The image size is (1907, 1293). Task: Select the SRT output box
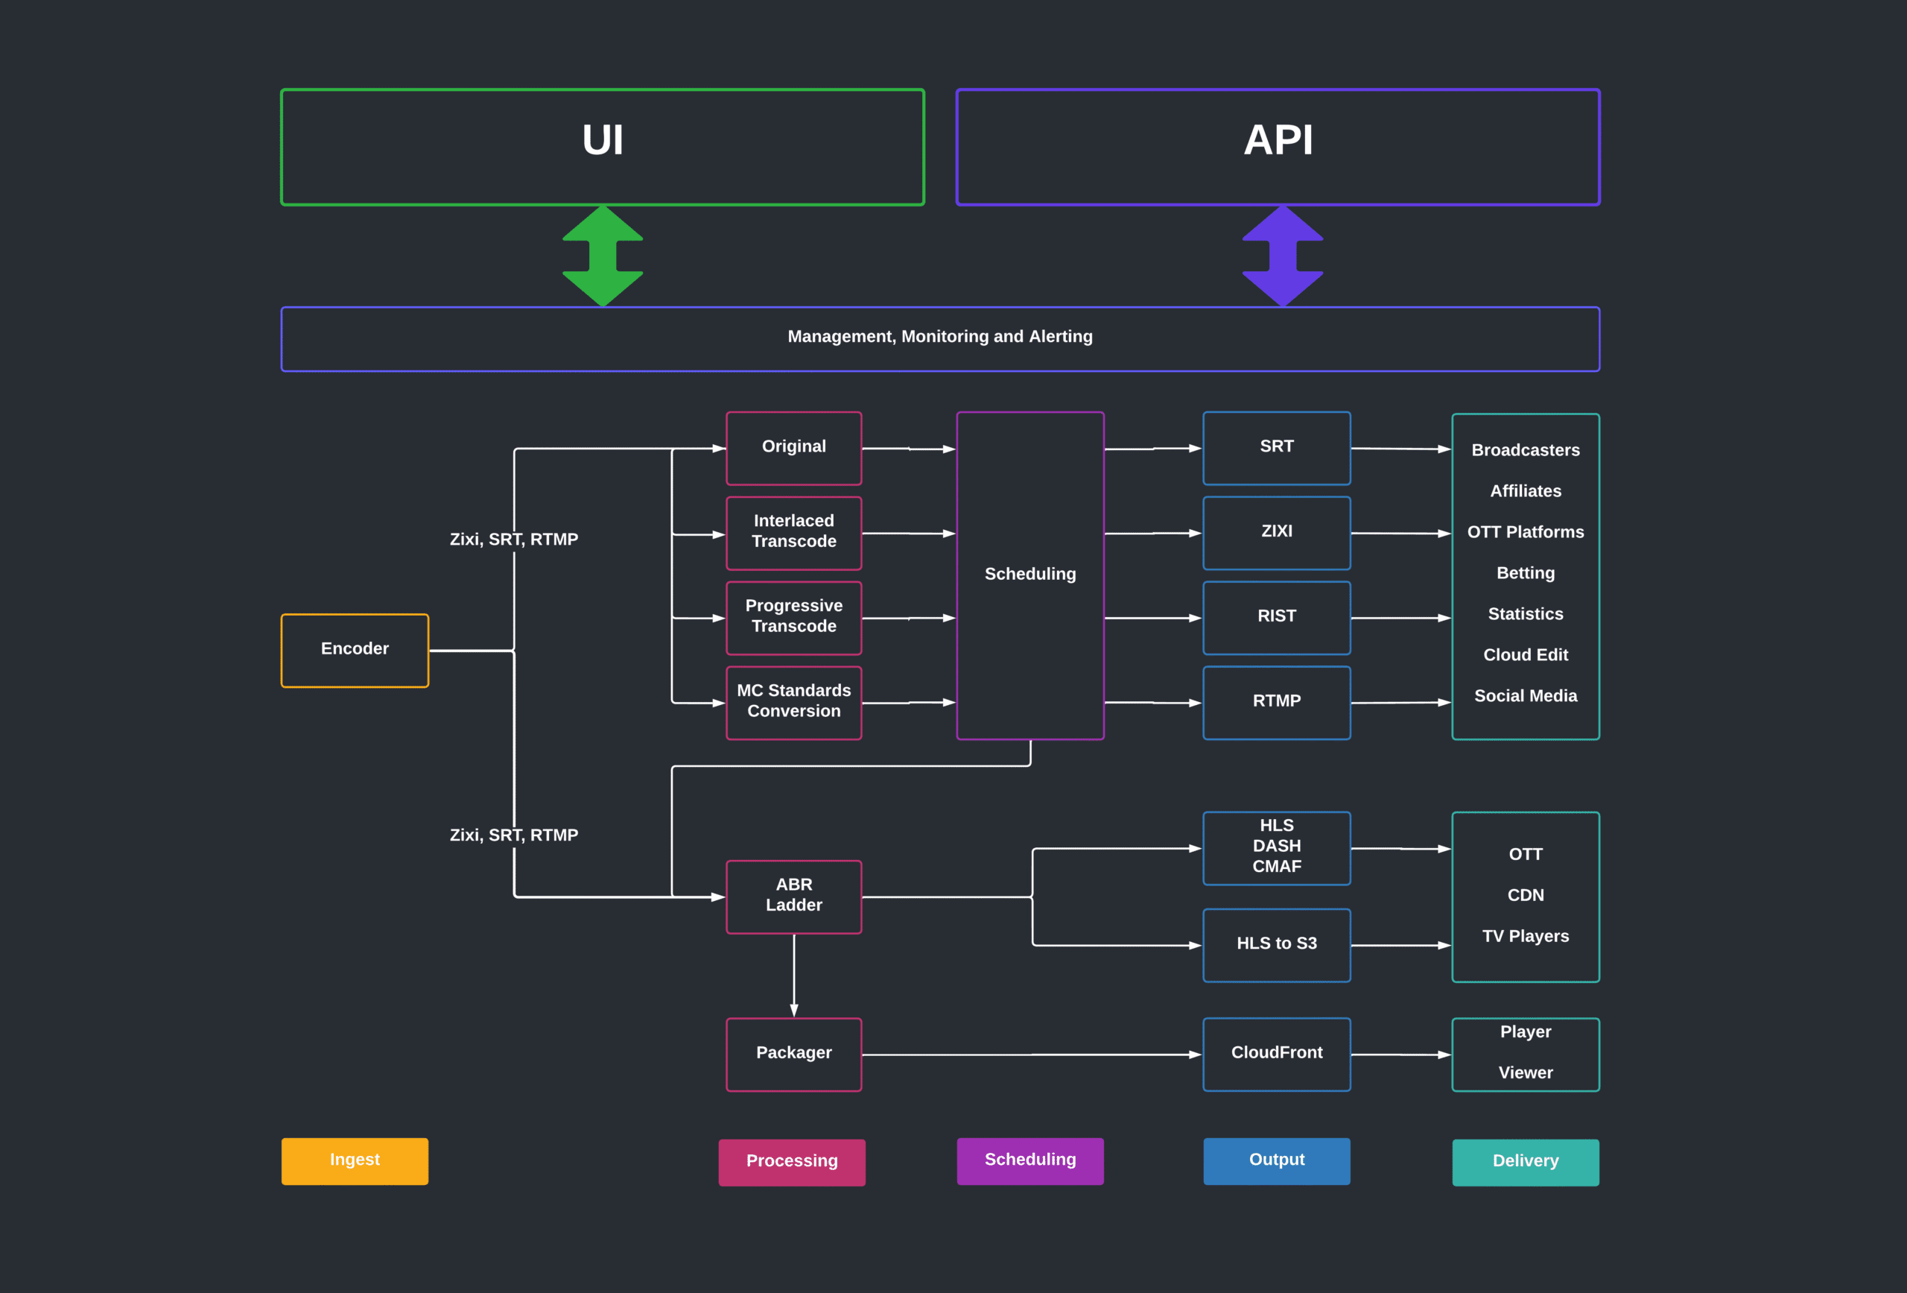click(x=1277, y=448)
